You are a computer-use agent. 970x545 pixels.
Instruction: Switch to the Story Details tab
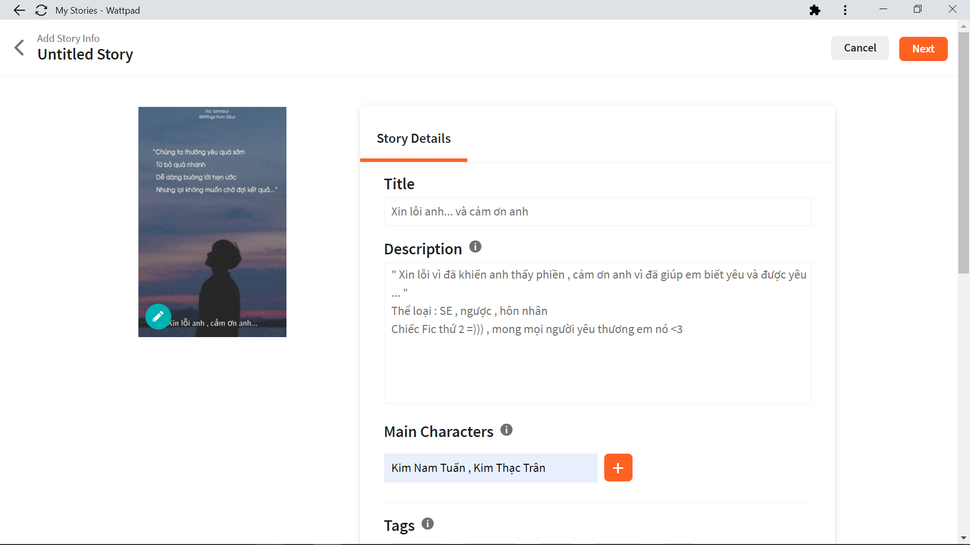[414, 139]
